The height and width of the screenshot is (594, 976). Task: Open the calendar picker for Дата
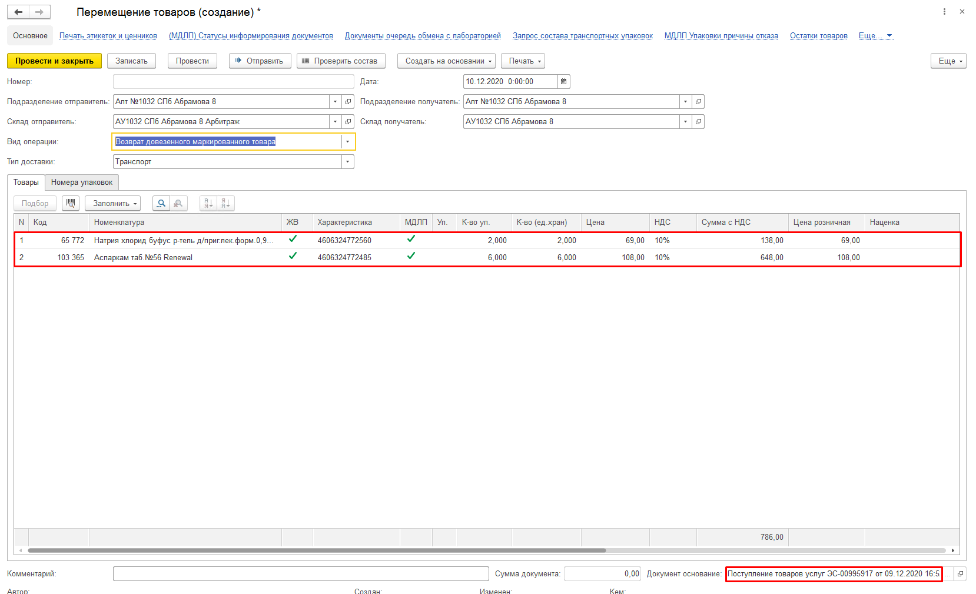point(563,82)
